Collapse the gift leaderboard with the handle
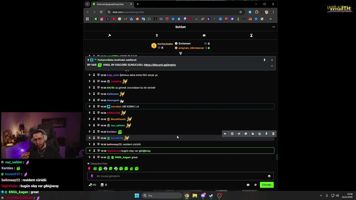This screenshot has height=200, width=356. tap(181, 53)
